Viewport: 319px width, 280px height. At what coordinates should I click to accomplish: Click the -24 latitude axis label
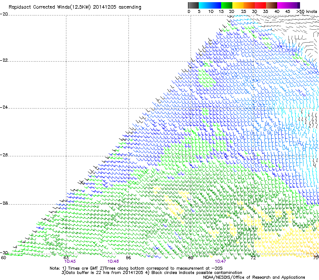4,107
